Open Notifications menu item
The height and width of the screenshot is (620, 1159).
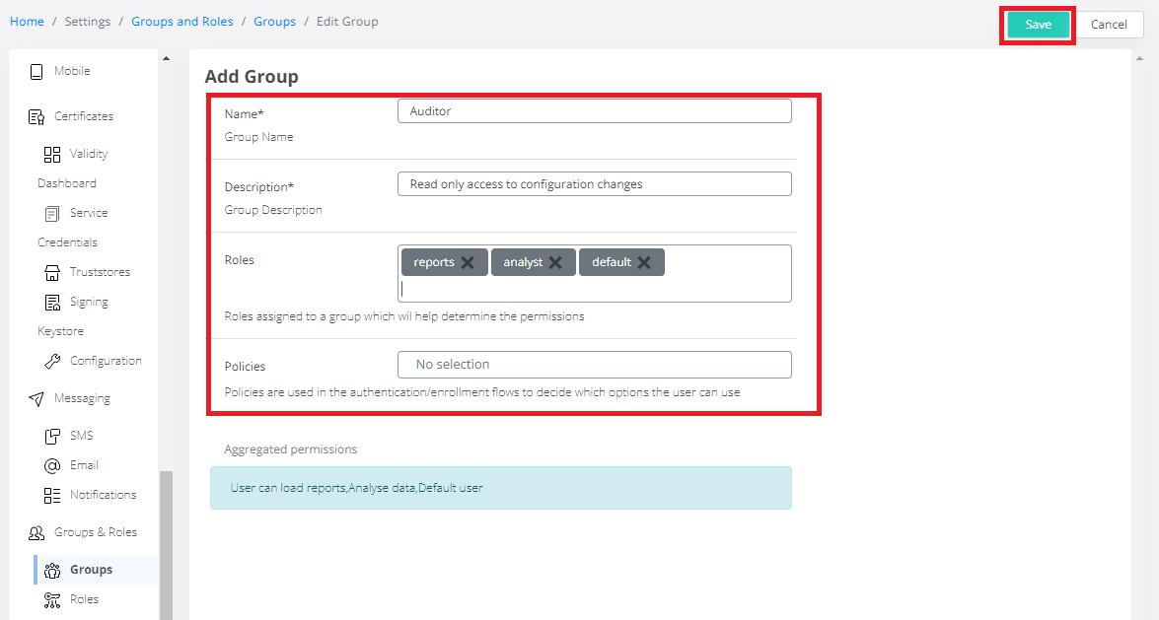pos(103,495)
